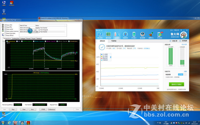This screenshot has height=125, width=200.
Task: Click the blue shield security tray icon
Action: tap(174, 123)
